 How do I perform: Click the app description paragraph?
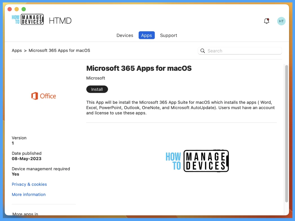(x=180, y=108)
